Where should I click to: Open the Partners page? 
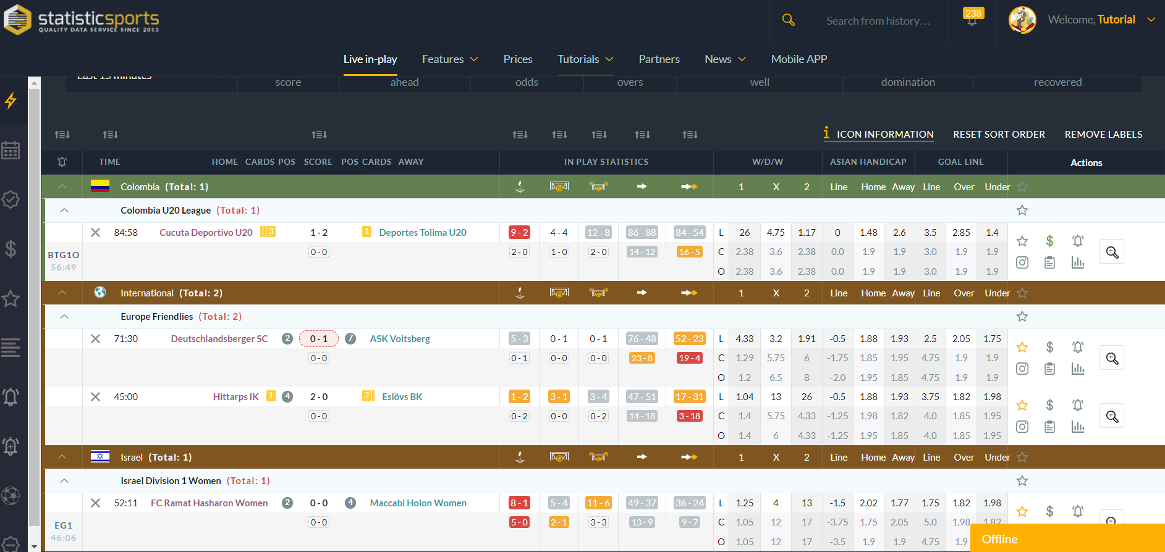(x=659, y=59)
